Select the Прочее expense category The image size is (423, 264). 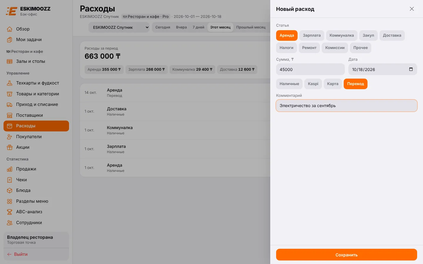(360, 48)
